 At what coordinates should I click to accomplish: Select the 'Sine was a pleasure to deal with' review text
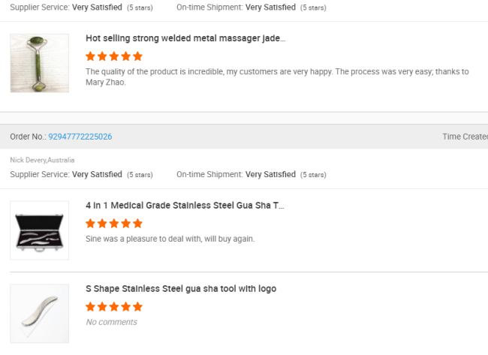170,239
